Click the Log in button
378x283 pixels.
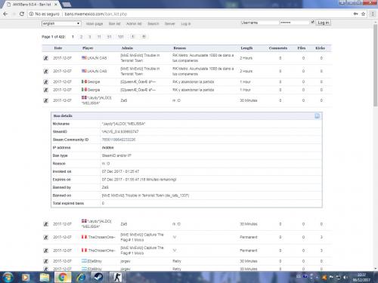click(x=324, y=23)
